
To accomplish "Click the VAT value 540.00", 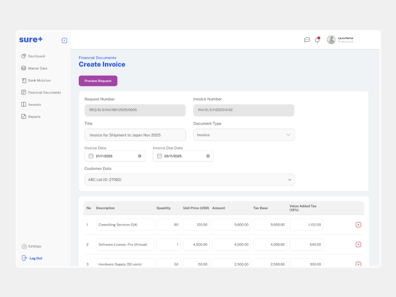I will point(307,244).
